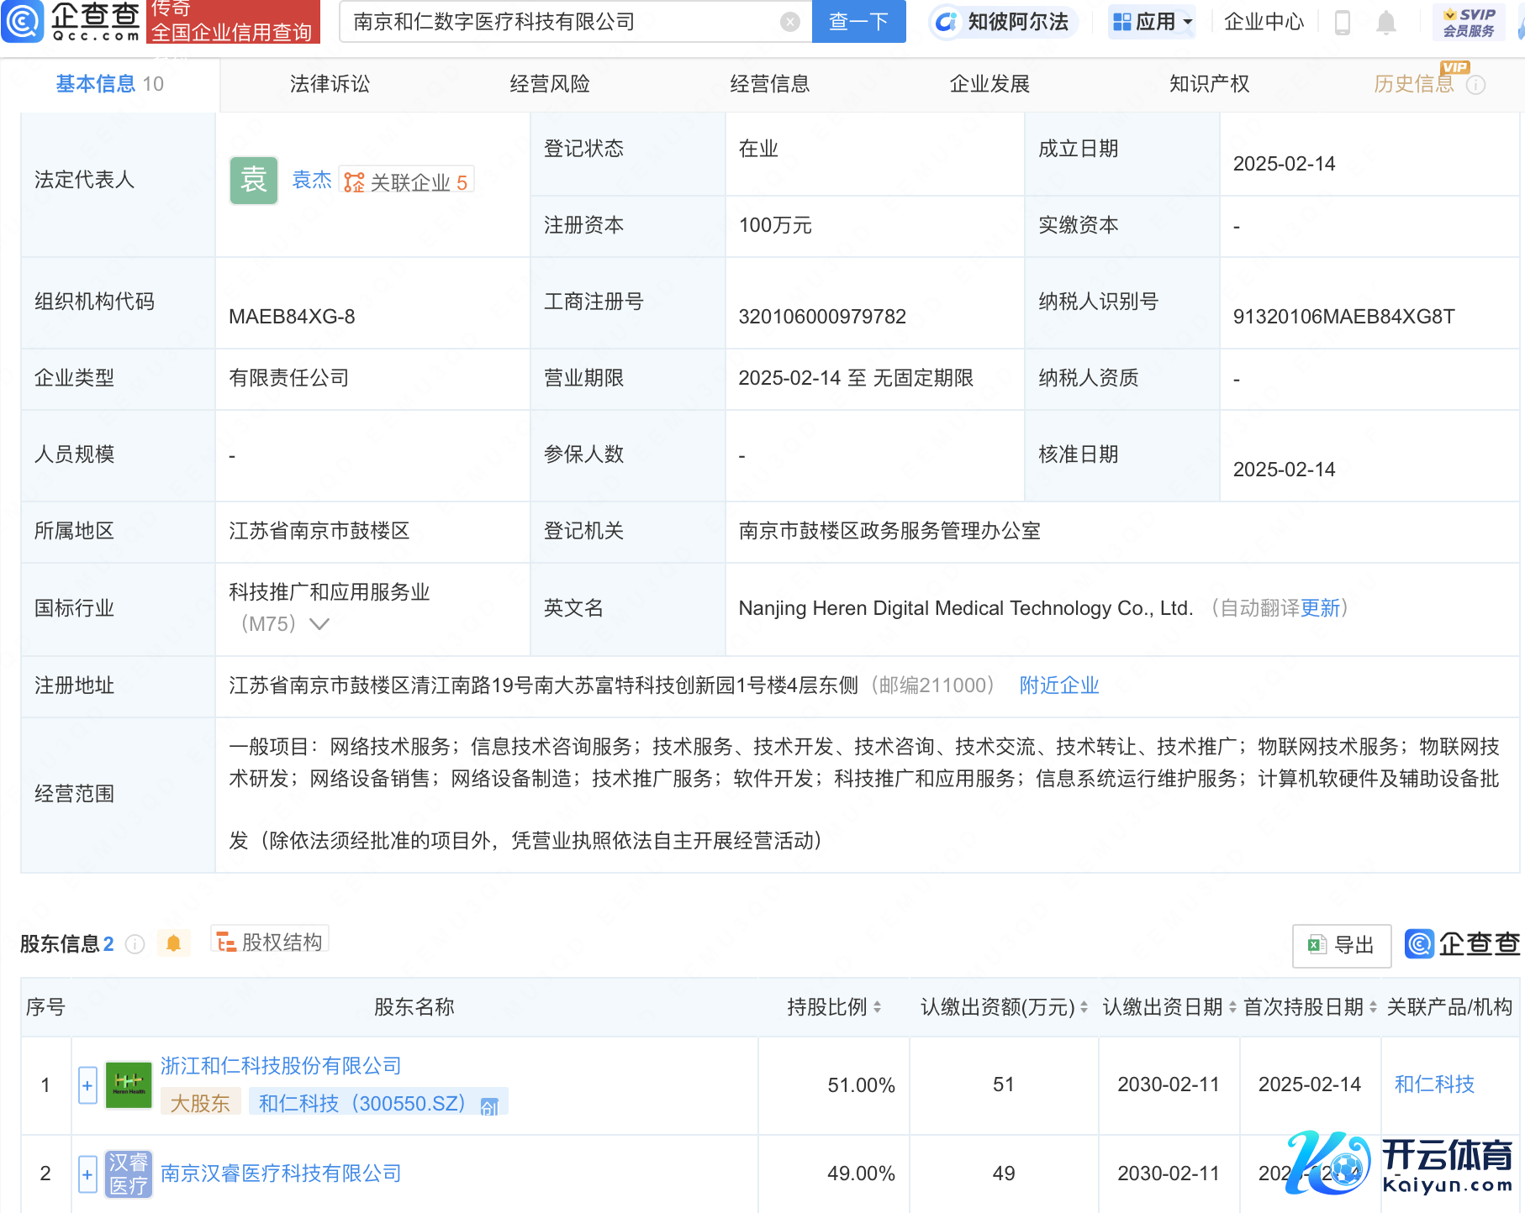Open 附近企业 nearby companies link
This screenshot has height=1213, width=1525.
[x=1058, y=685]
